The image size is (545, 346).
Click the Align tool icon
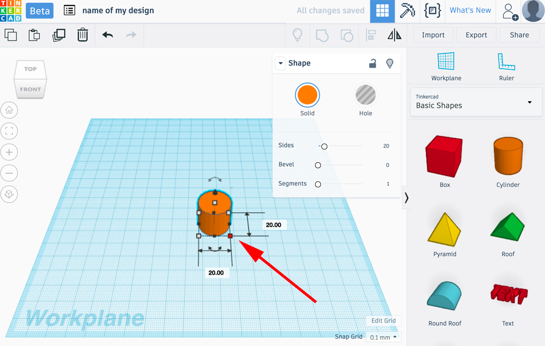tap(371, 35)
